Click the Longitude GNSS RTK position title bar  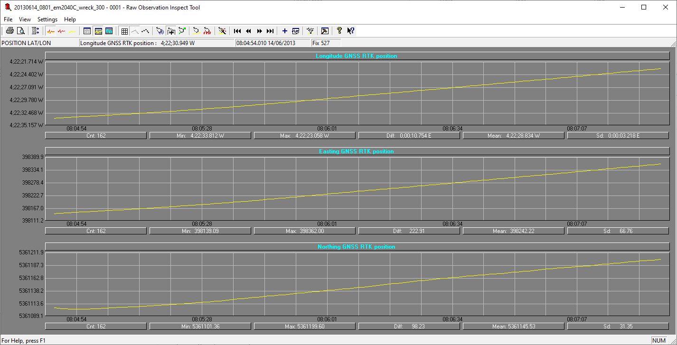(x=356, y=56)
